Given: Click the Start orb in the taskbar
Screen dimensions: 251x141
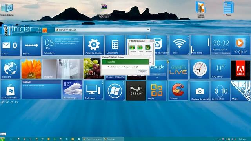Looking at the screenshot, I should (x=2, y=139).
